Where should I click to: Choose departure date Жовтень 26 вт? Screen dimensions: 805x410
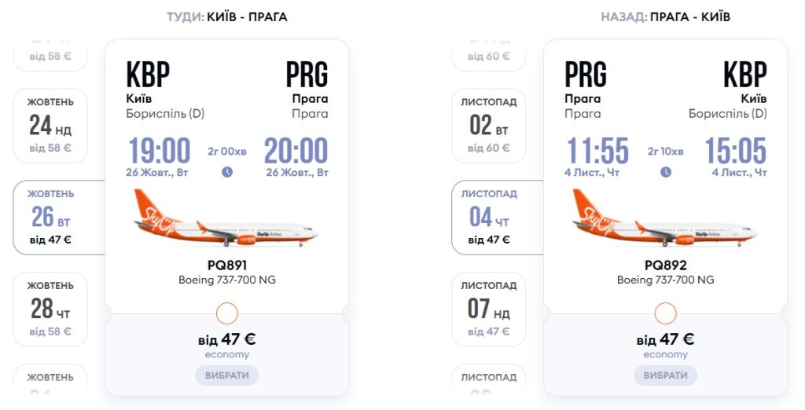coord(52,217)
